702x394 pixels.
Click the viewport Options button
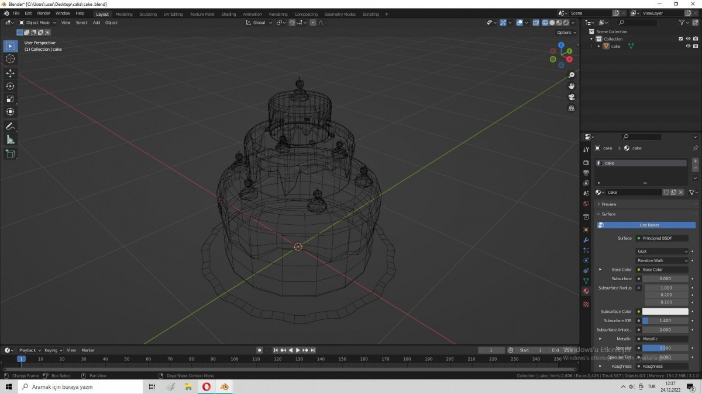[566, 33]
